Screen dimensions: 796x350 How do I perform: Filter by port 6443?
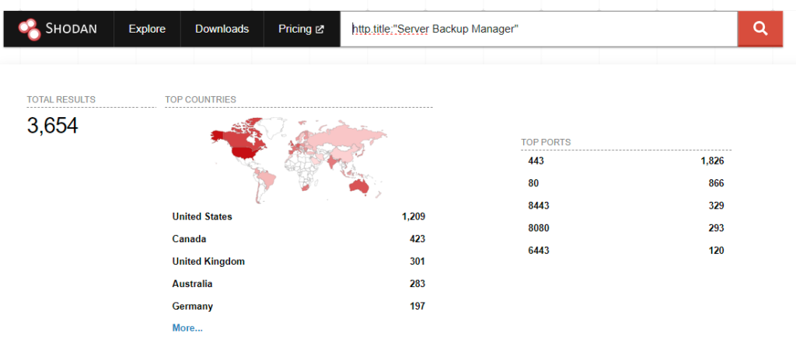pos(539,250)
